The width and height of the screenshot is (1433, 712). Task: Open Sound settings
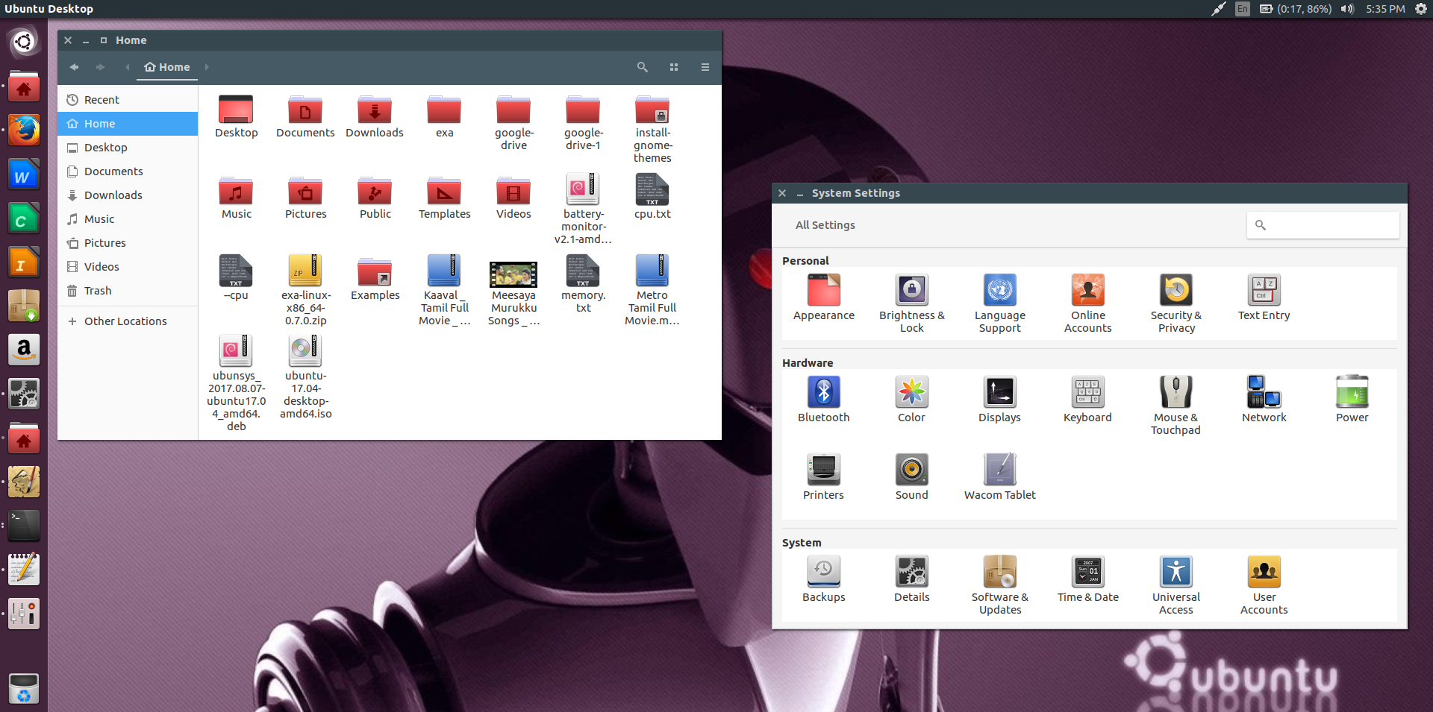911,477
